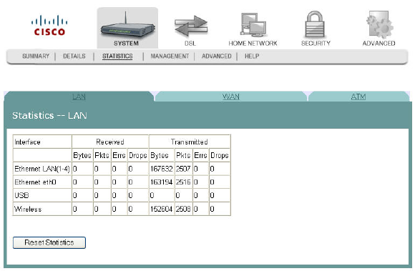Viewport: 415px width, 271px height.
Task: Click the Ethernet LAN(1-4) row label
Action: tap(42, 169)
